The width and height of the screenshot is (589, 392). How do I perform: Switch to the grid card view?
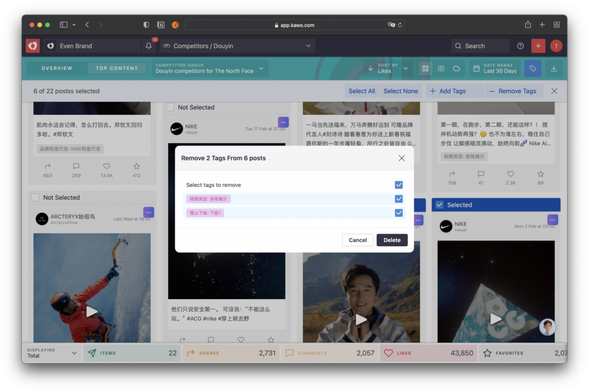pyautogui.click(x=425, y=68)
